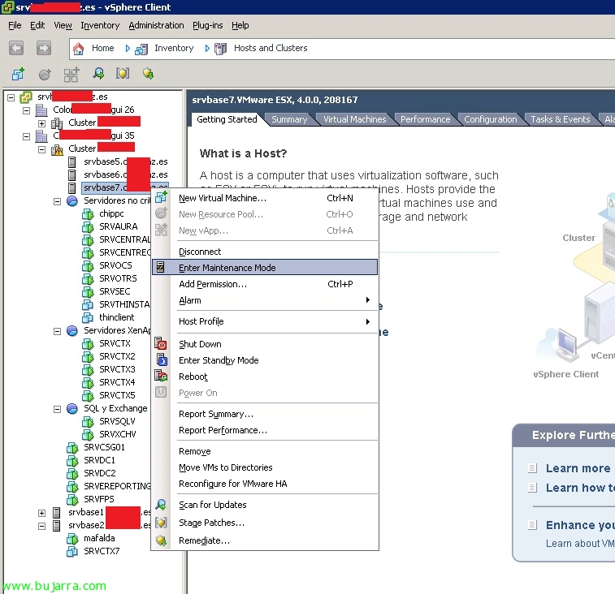Open the Inventory menu

tap(100, 25)
